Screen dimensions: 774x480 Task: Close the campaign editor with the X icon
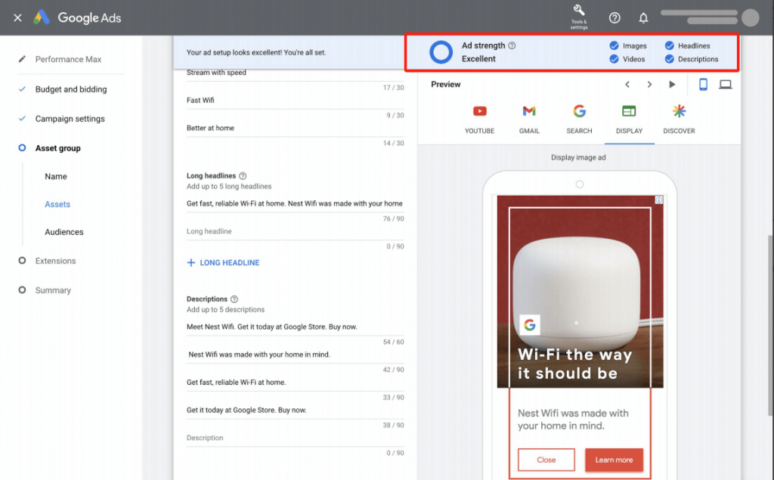(18, 18)
